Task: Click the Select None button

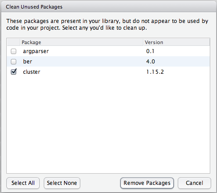Action: (x=62, y=183)
